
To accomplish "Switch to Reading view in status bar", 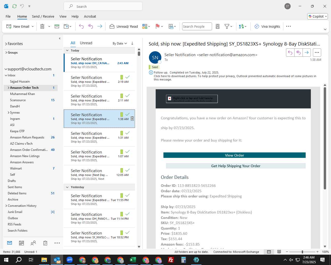I will pyautogui.click(x=279, y=252).
